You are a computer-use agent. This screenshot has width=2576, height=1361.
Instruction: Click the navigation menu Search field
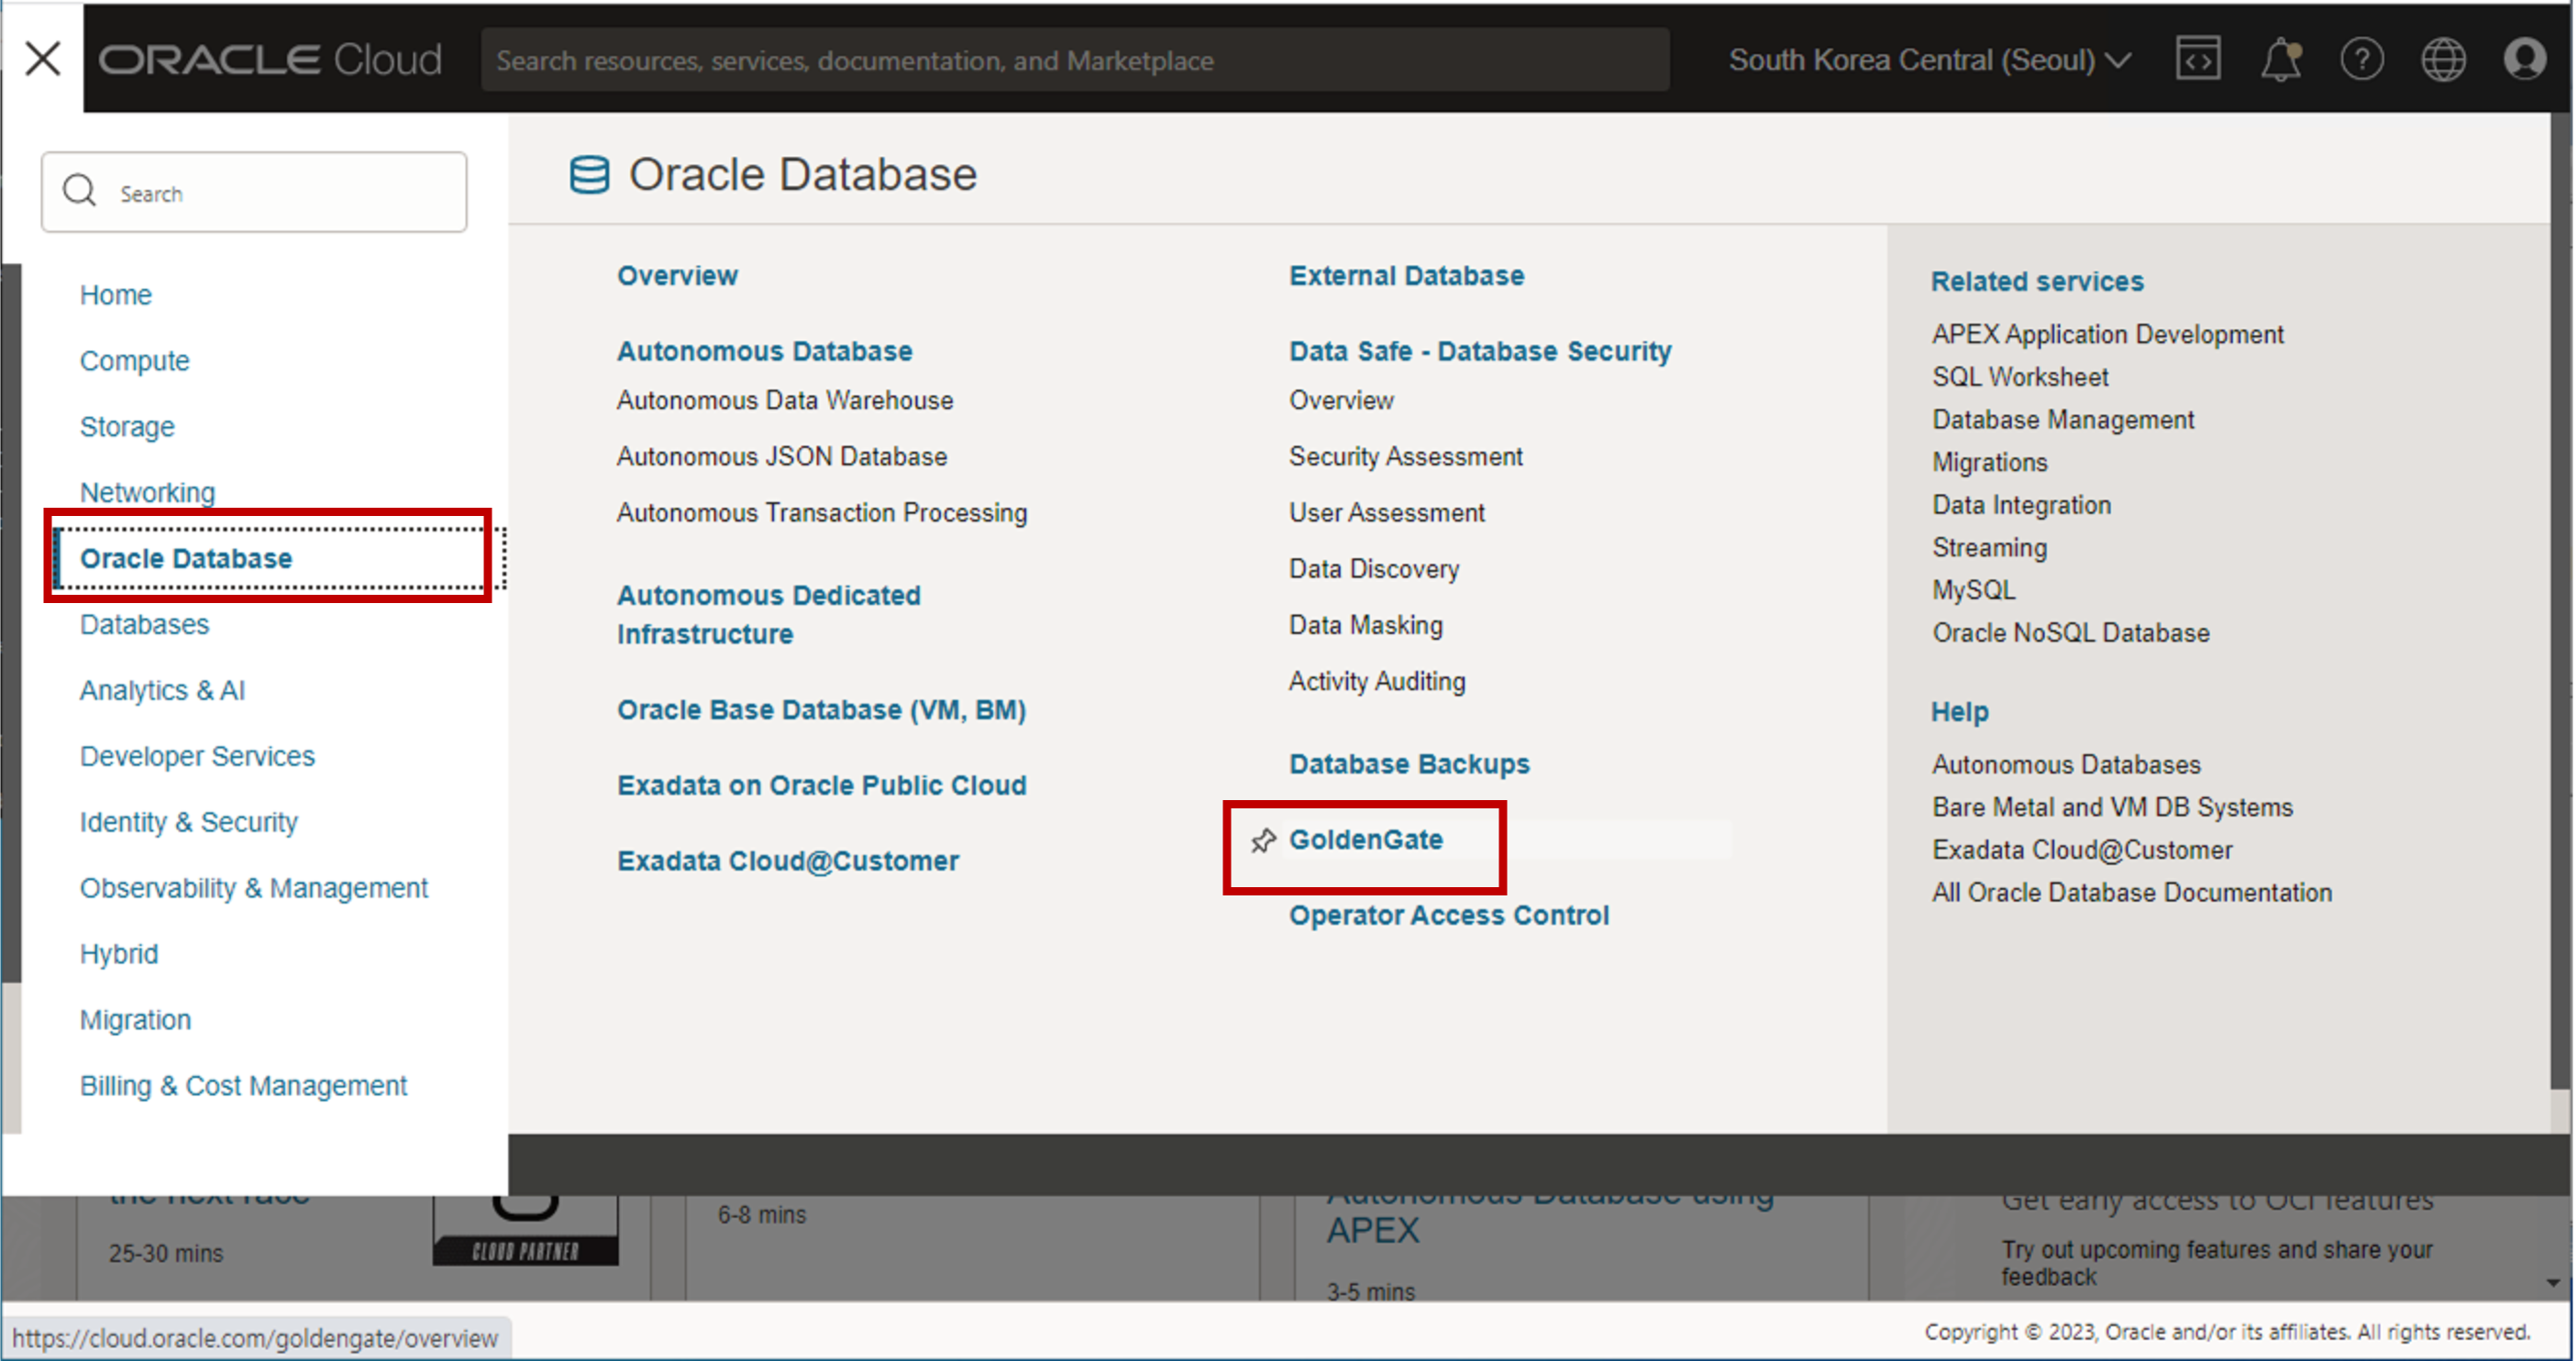click(254, 192)
